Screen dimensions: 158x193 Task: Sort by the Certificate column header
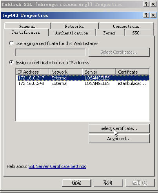tap(132, 72)
